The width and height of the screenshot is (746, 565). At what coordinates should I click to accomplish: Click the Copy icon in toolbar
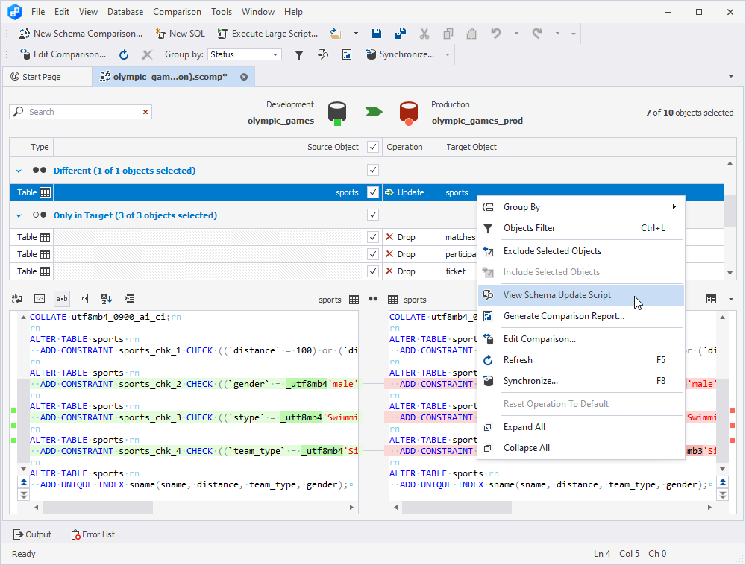click(x=448, y=34)
